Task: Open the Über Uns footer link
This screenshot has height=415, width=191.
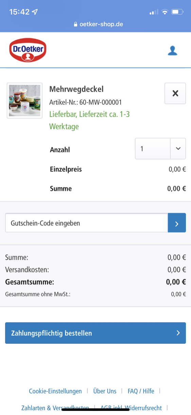Action: click(x=105, y=391)
